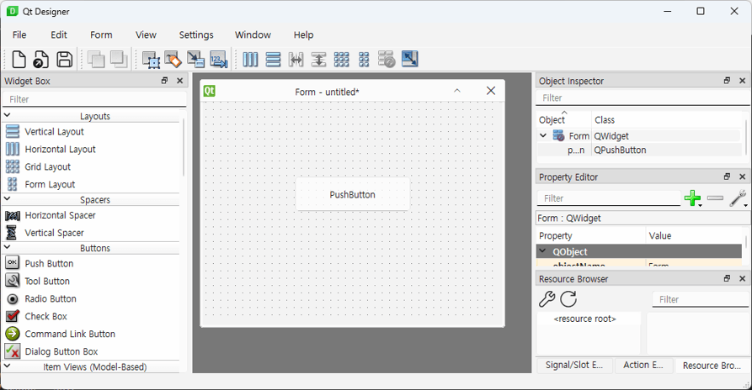
Task: Switch to the Resource Browser tab
Action: [712, 366]
